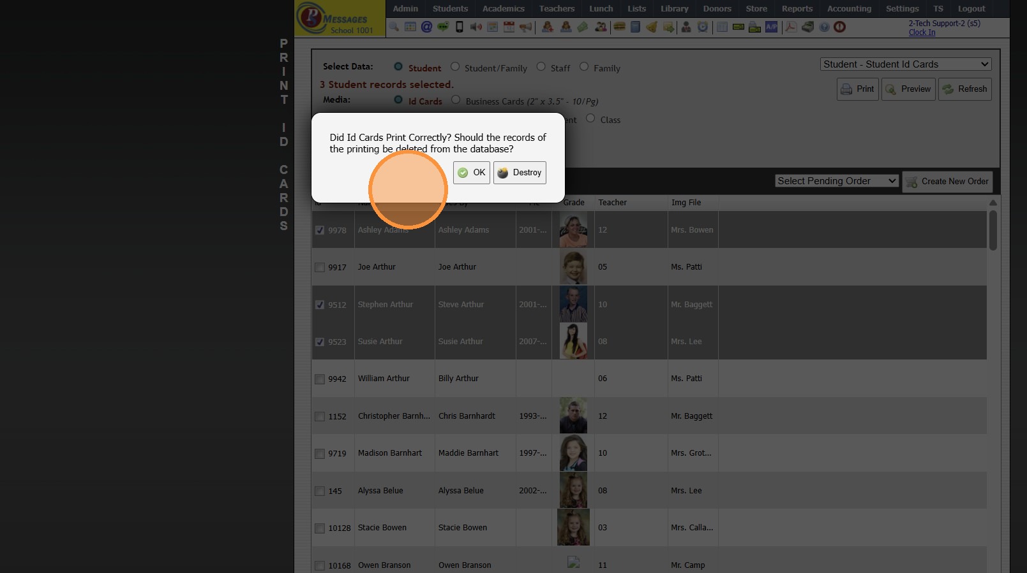The image size is (1027, 573).
Task: Click the hamburger lunch icon
Action: pos(619,27)
